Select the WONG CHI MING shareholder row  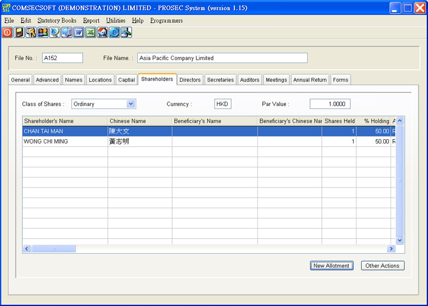65,141
